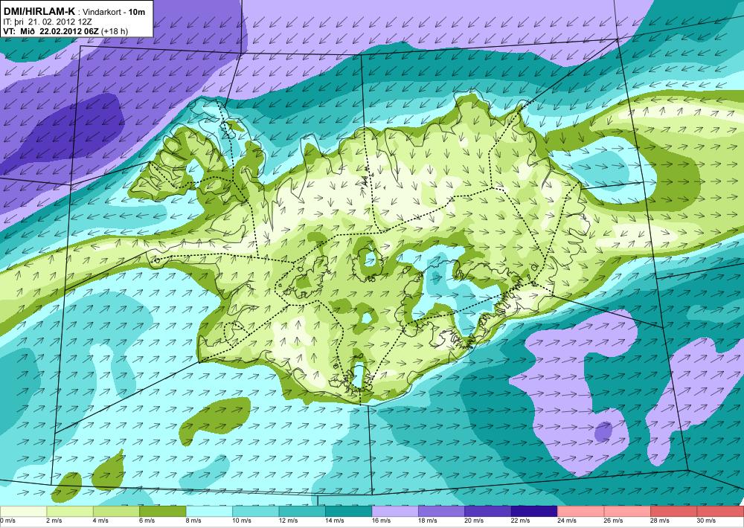
Task: Click the "2 m/s" legend label
Action: [x=54, y=521]
